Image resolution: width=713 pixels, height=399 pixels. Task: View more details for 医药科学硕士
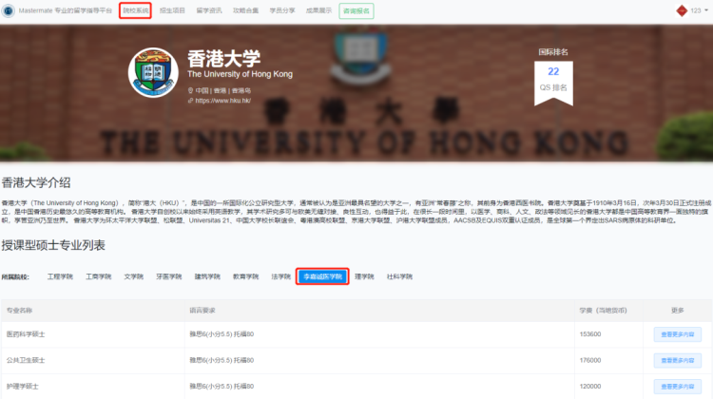676,334
